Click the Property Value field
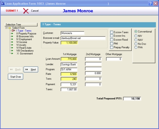 (x=69, y=43)
